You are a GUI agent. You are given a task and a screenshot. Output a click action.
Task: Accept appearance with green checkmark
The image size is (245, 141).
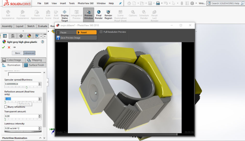click(x=3, y=47)
